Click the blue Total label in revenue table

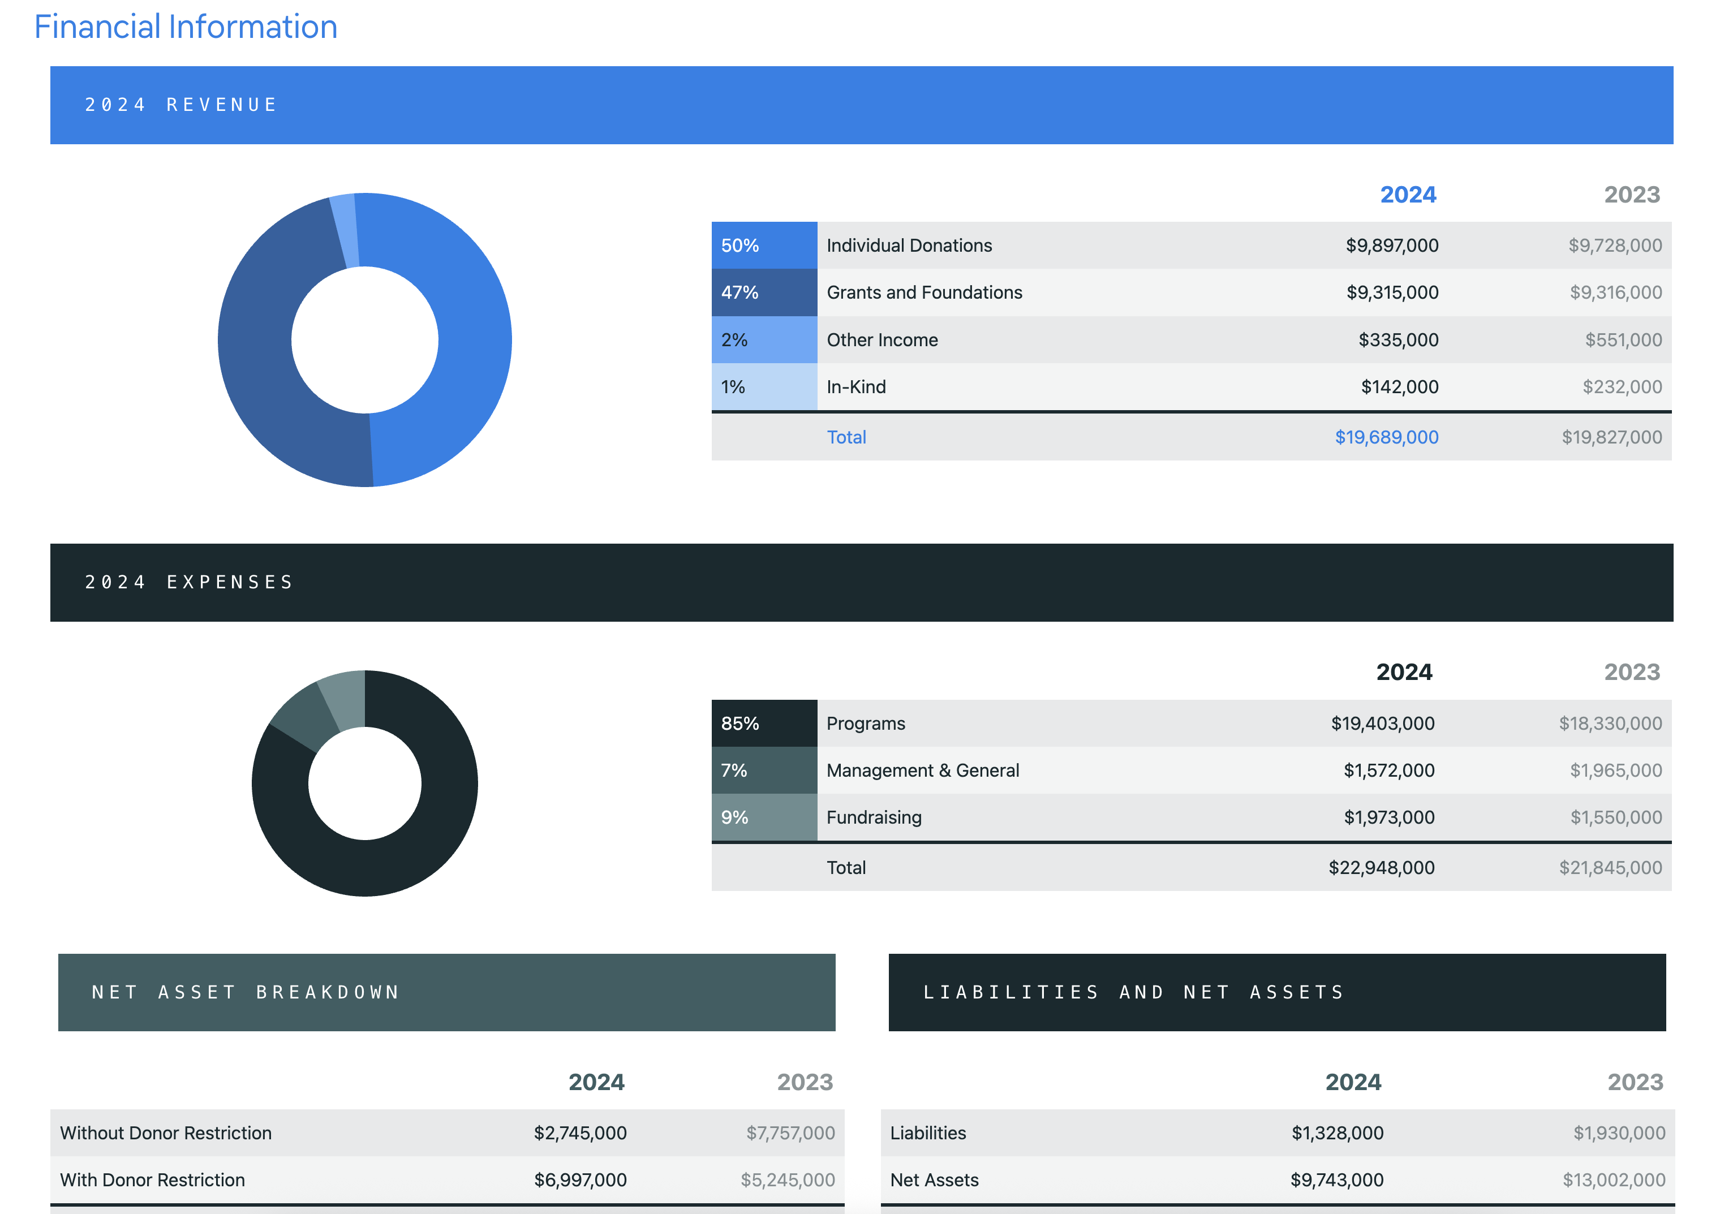coord(846,437)
